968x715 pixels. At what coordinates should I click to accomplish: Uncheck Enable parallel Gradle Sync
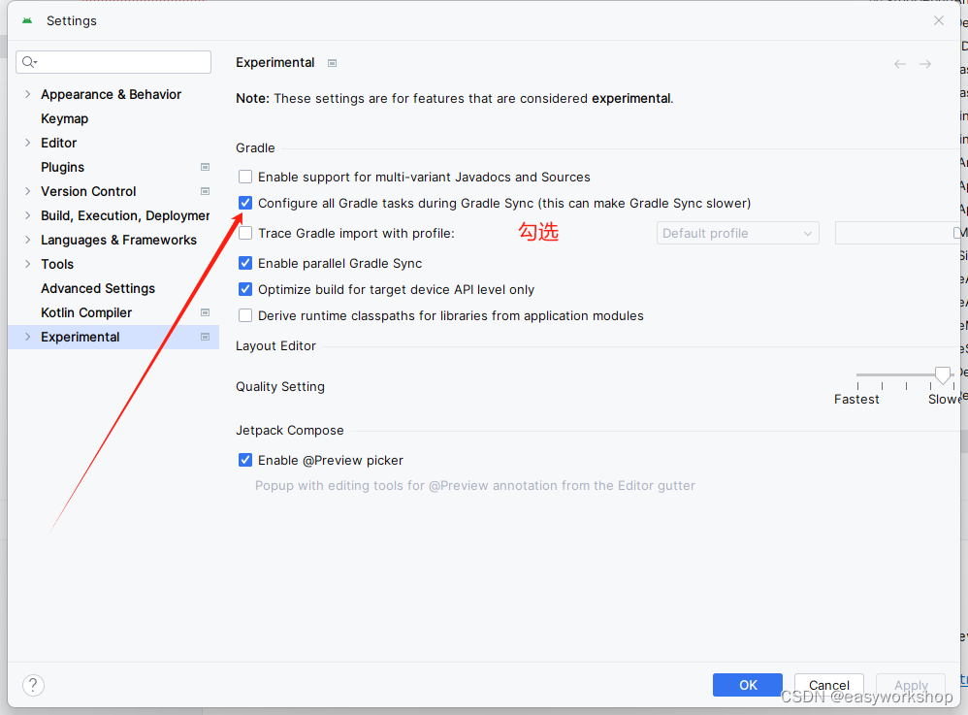tap(245, 263)
